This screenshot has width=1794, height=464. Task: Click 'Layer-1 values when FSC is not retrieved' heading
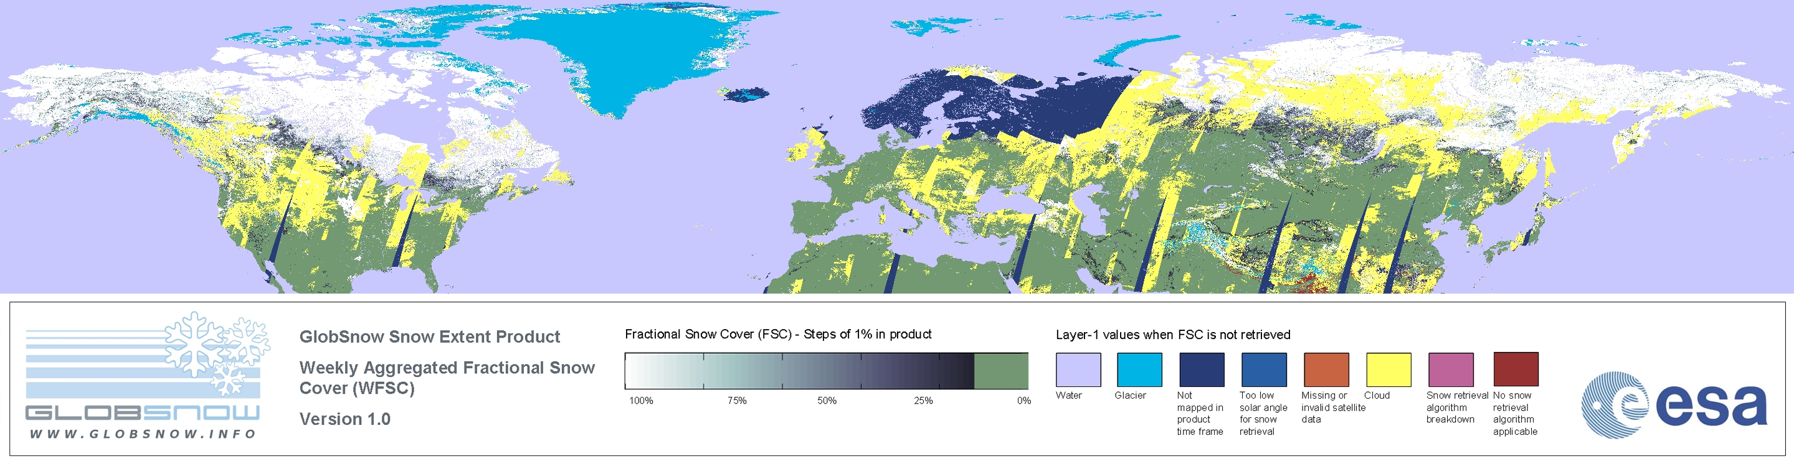click(x=1173, y=335)
